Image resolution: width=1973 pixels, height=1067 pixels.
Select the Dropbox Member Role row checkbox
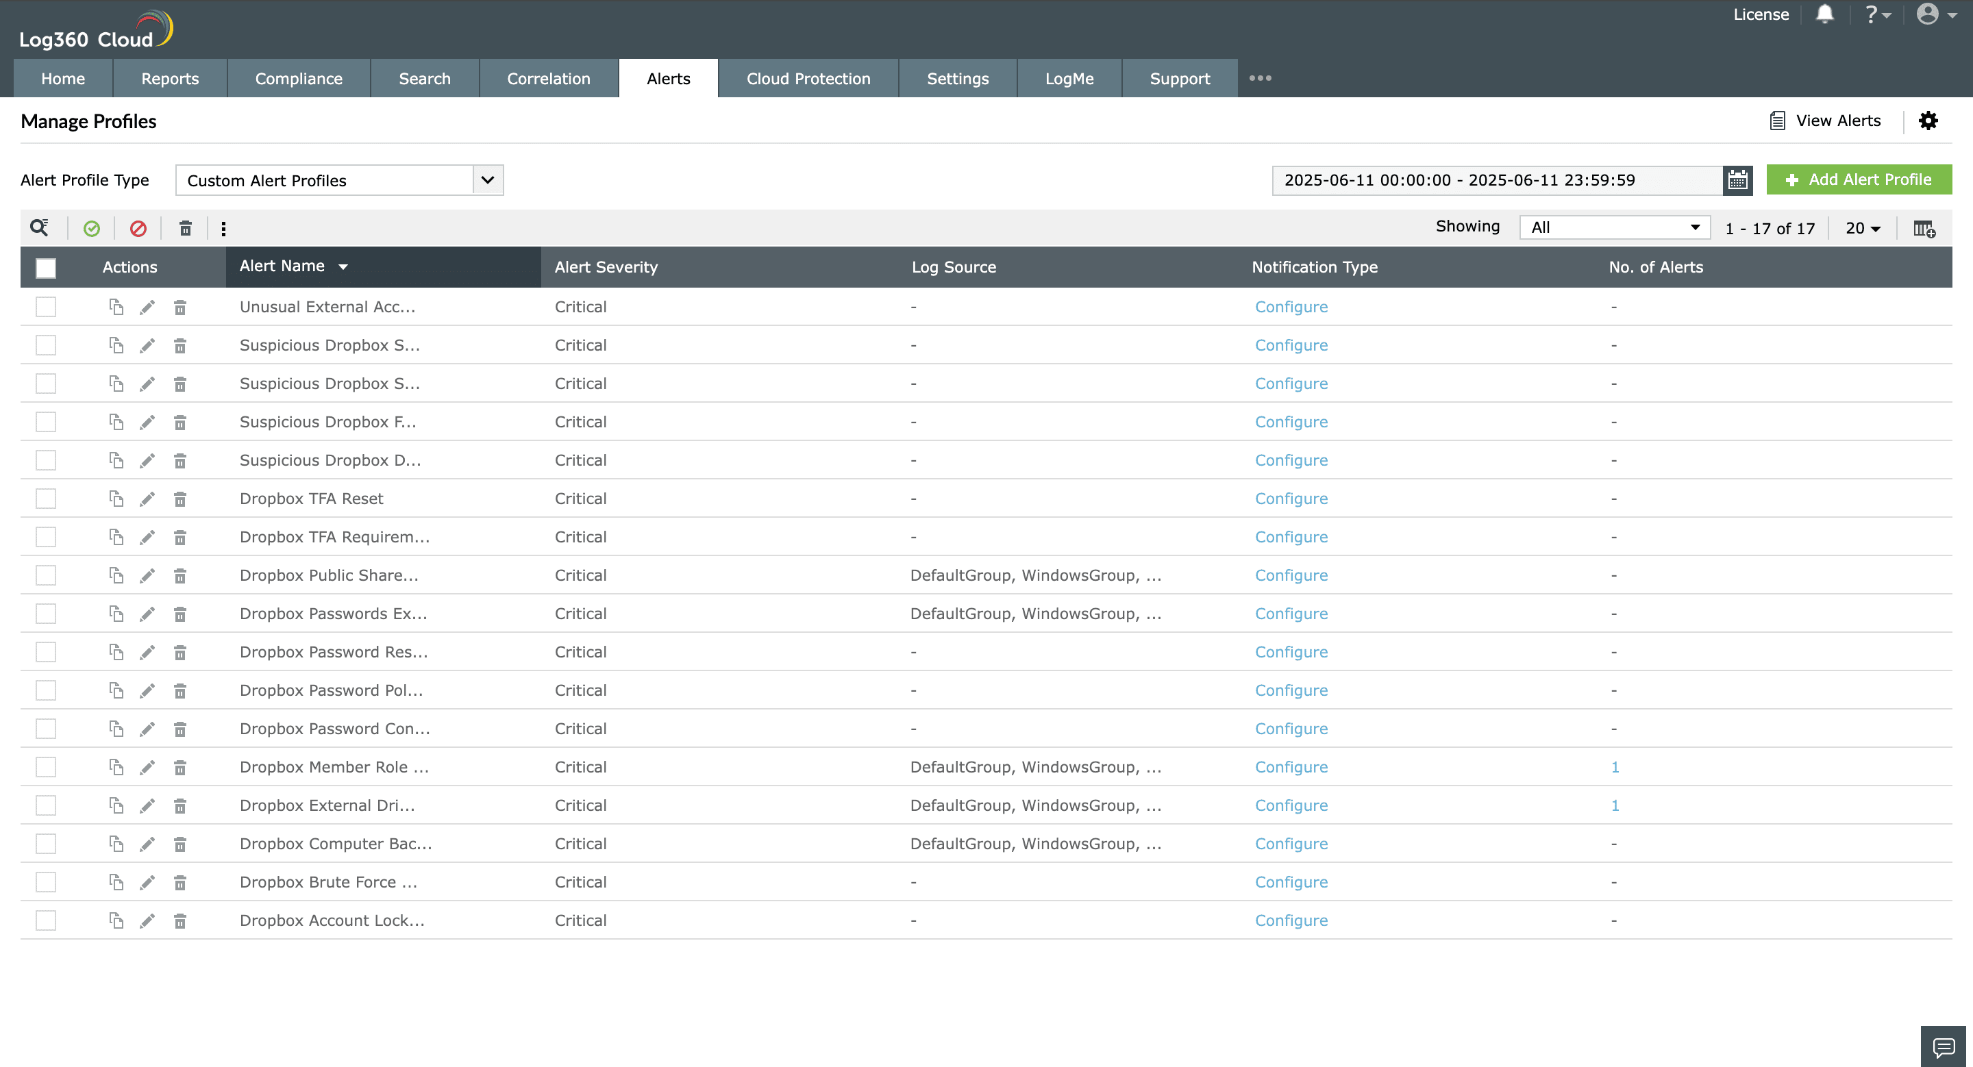tap(46, 767)
